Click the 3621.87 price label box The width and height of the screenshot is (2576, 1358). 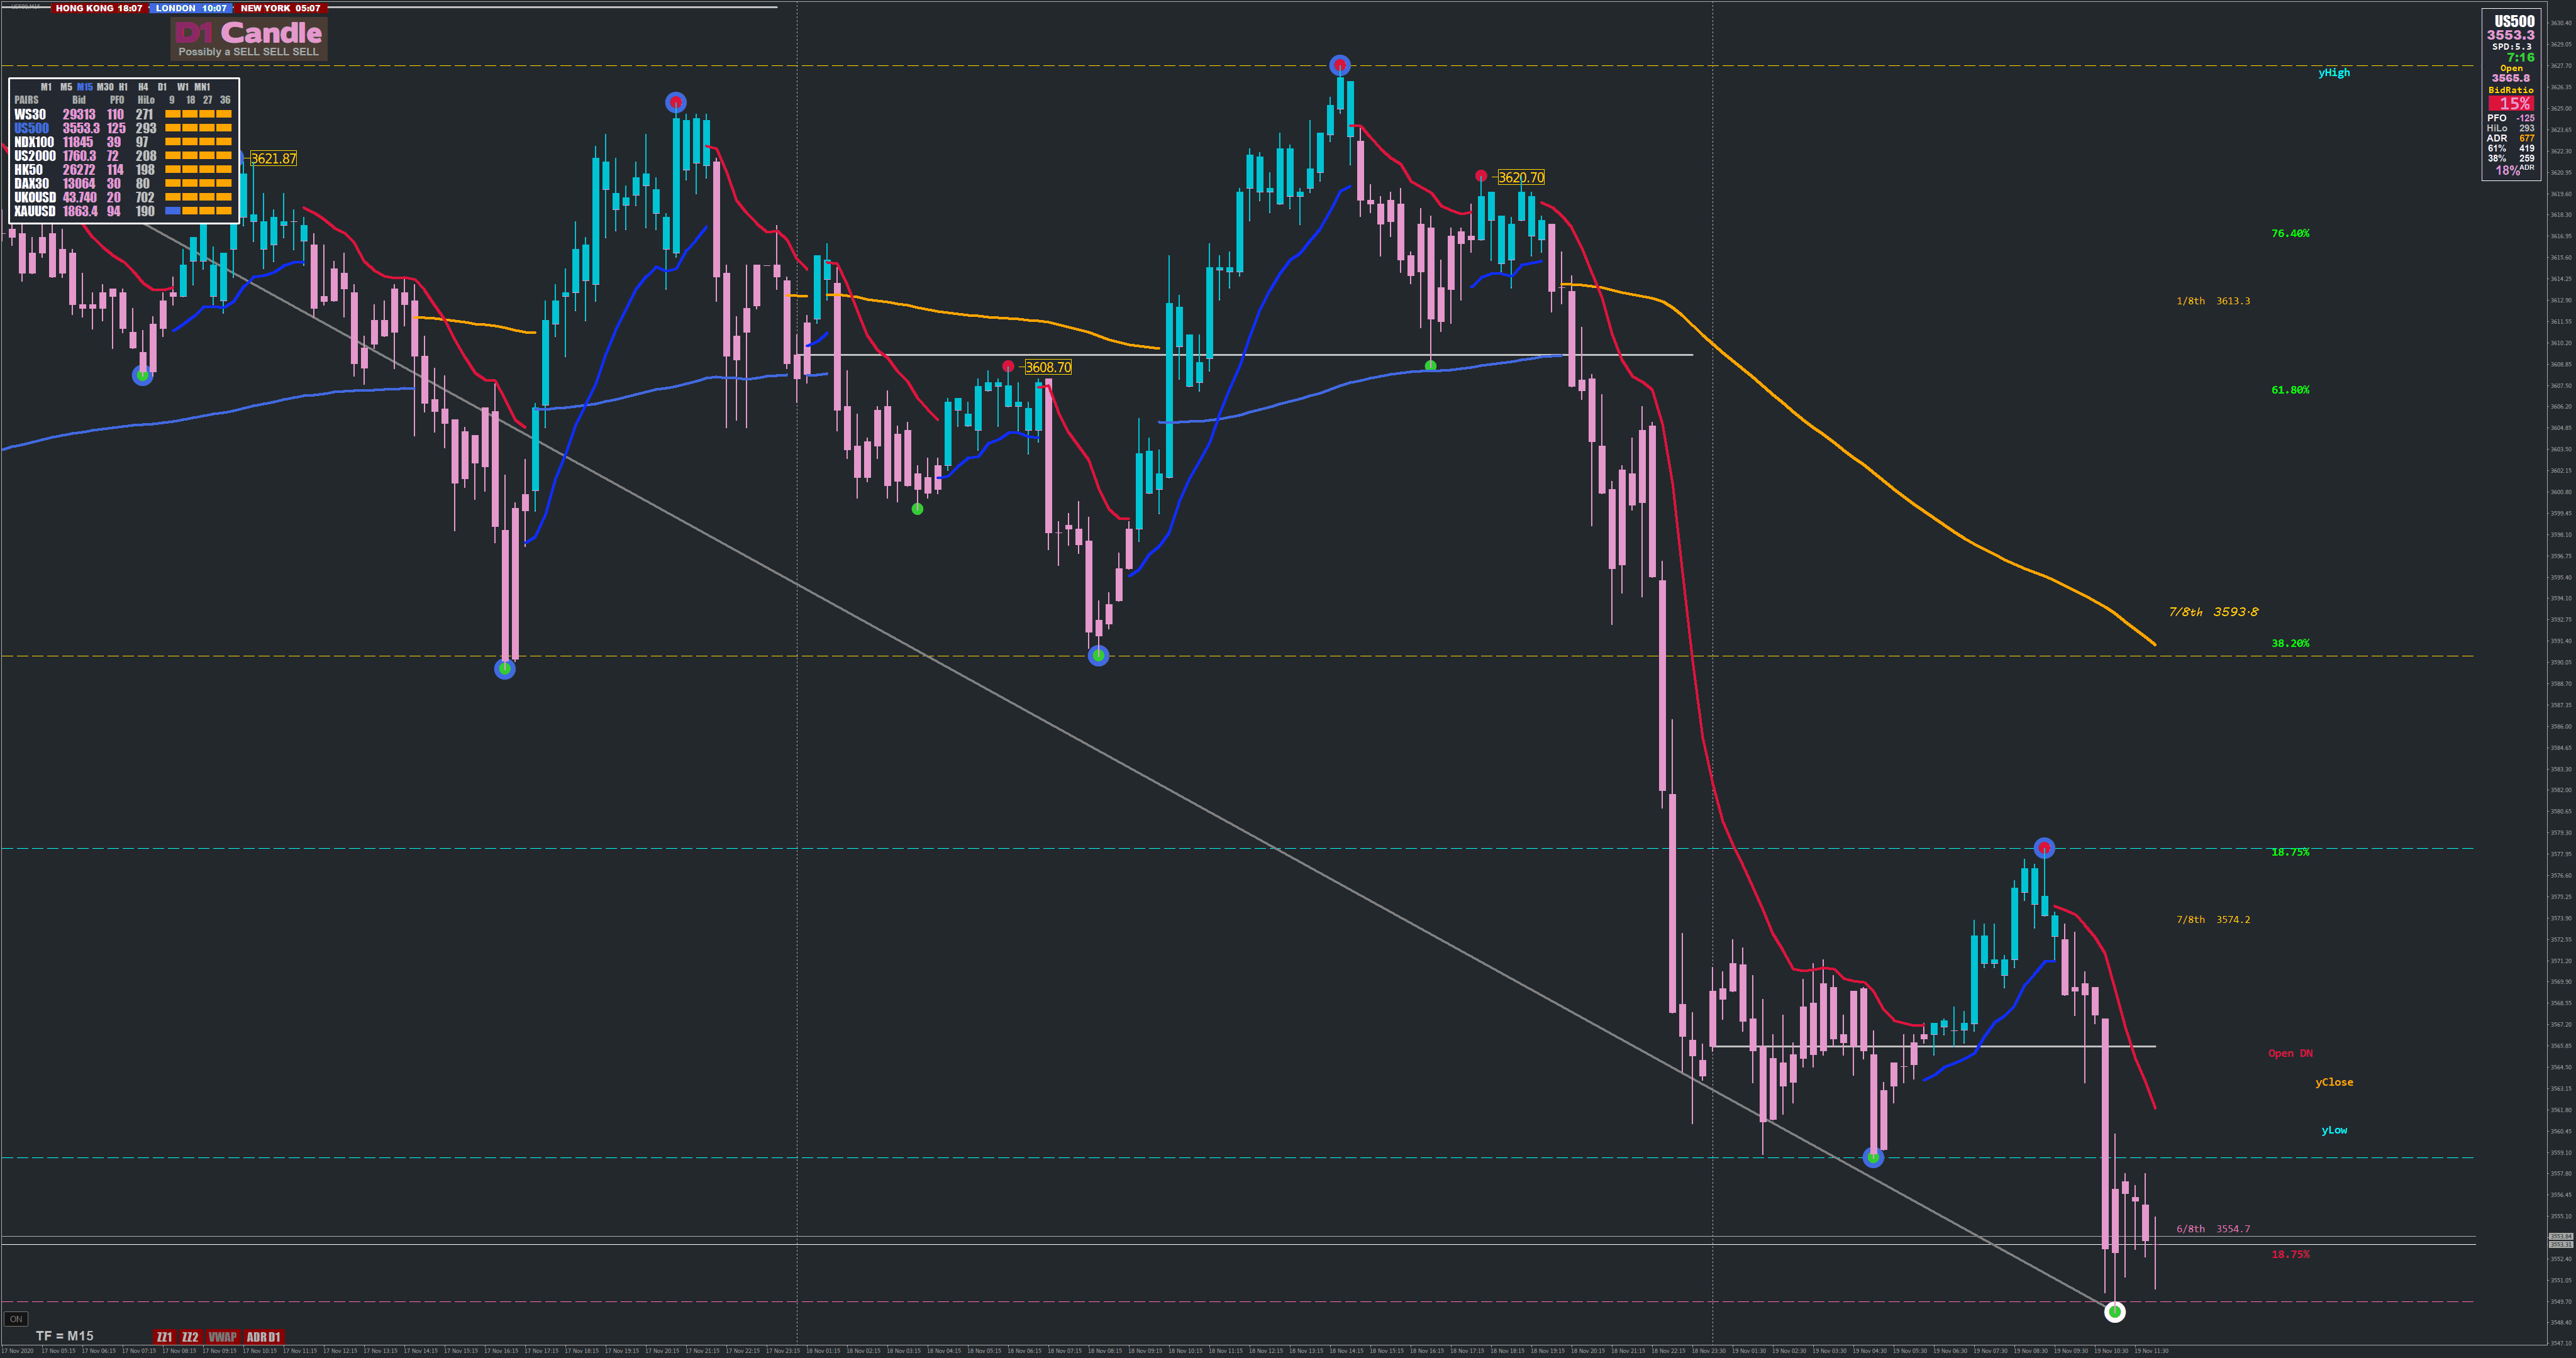273,159
